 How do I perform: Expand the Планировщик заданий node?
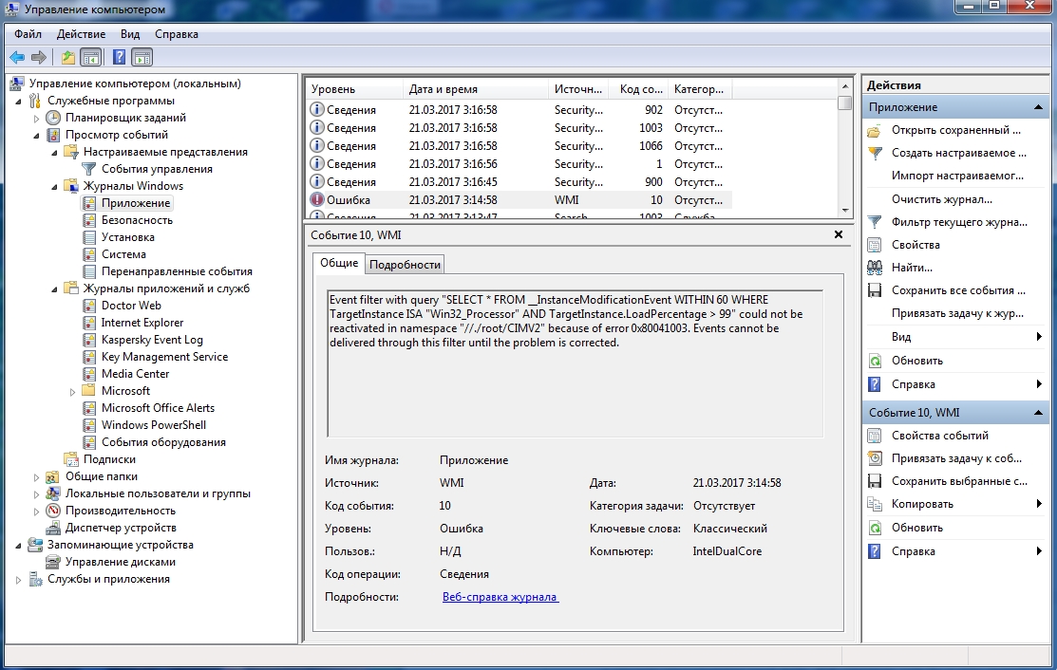coord(36,118)
